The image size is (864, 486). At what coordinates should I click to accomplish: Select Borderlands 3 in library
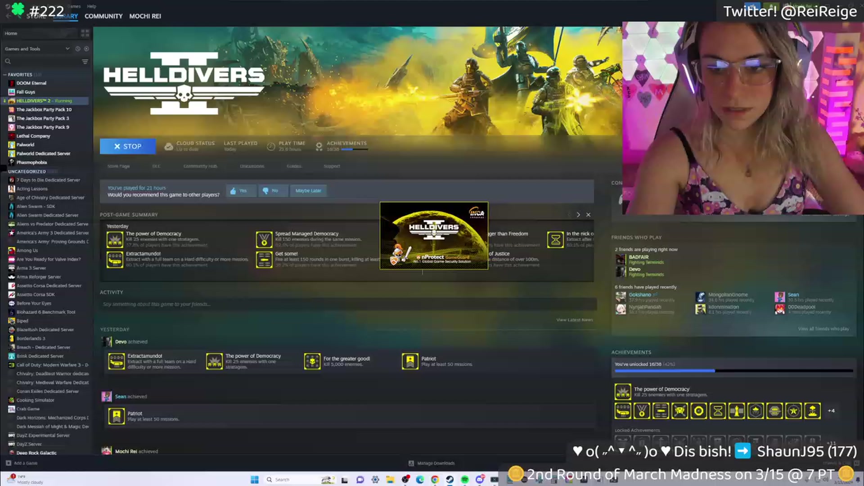pyautogui.click(x=31, y=338)
